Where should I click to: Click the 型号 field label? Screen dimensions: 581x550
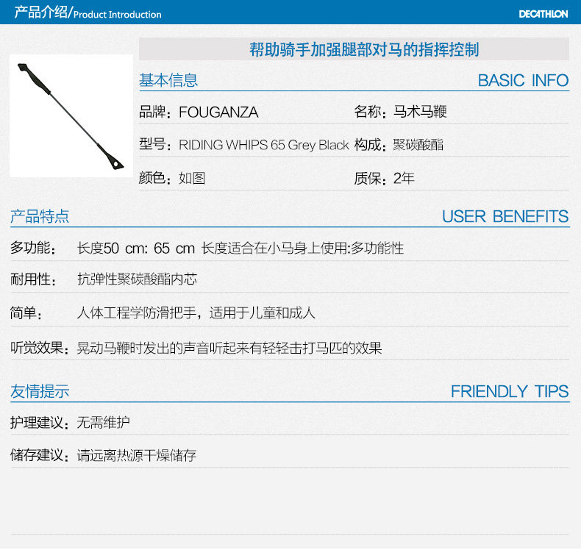155,144
